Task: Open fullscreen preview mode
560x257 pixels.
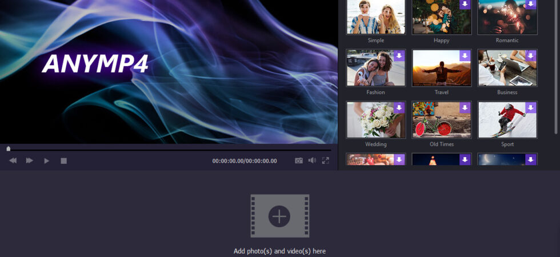Action: [325, 160]
